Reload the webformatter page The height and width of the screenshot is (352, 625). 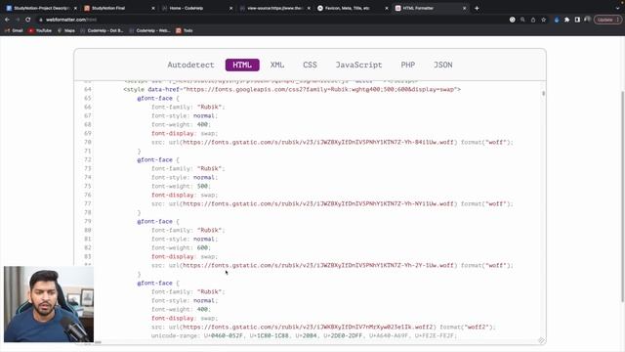tap(28, 20)
